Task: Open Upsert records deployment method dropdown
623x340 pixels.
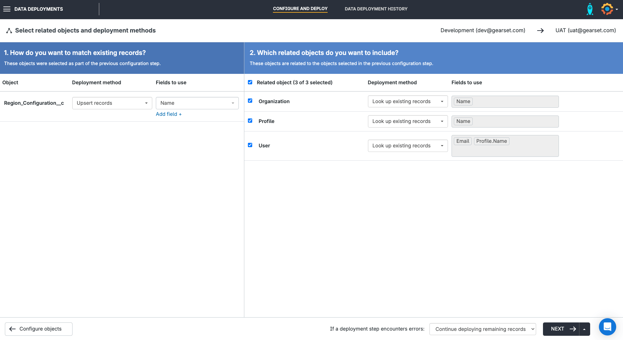Action: pos(112,103)
